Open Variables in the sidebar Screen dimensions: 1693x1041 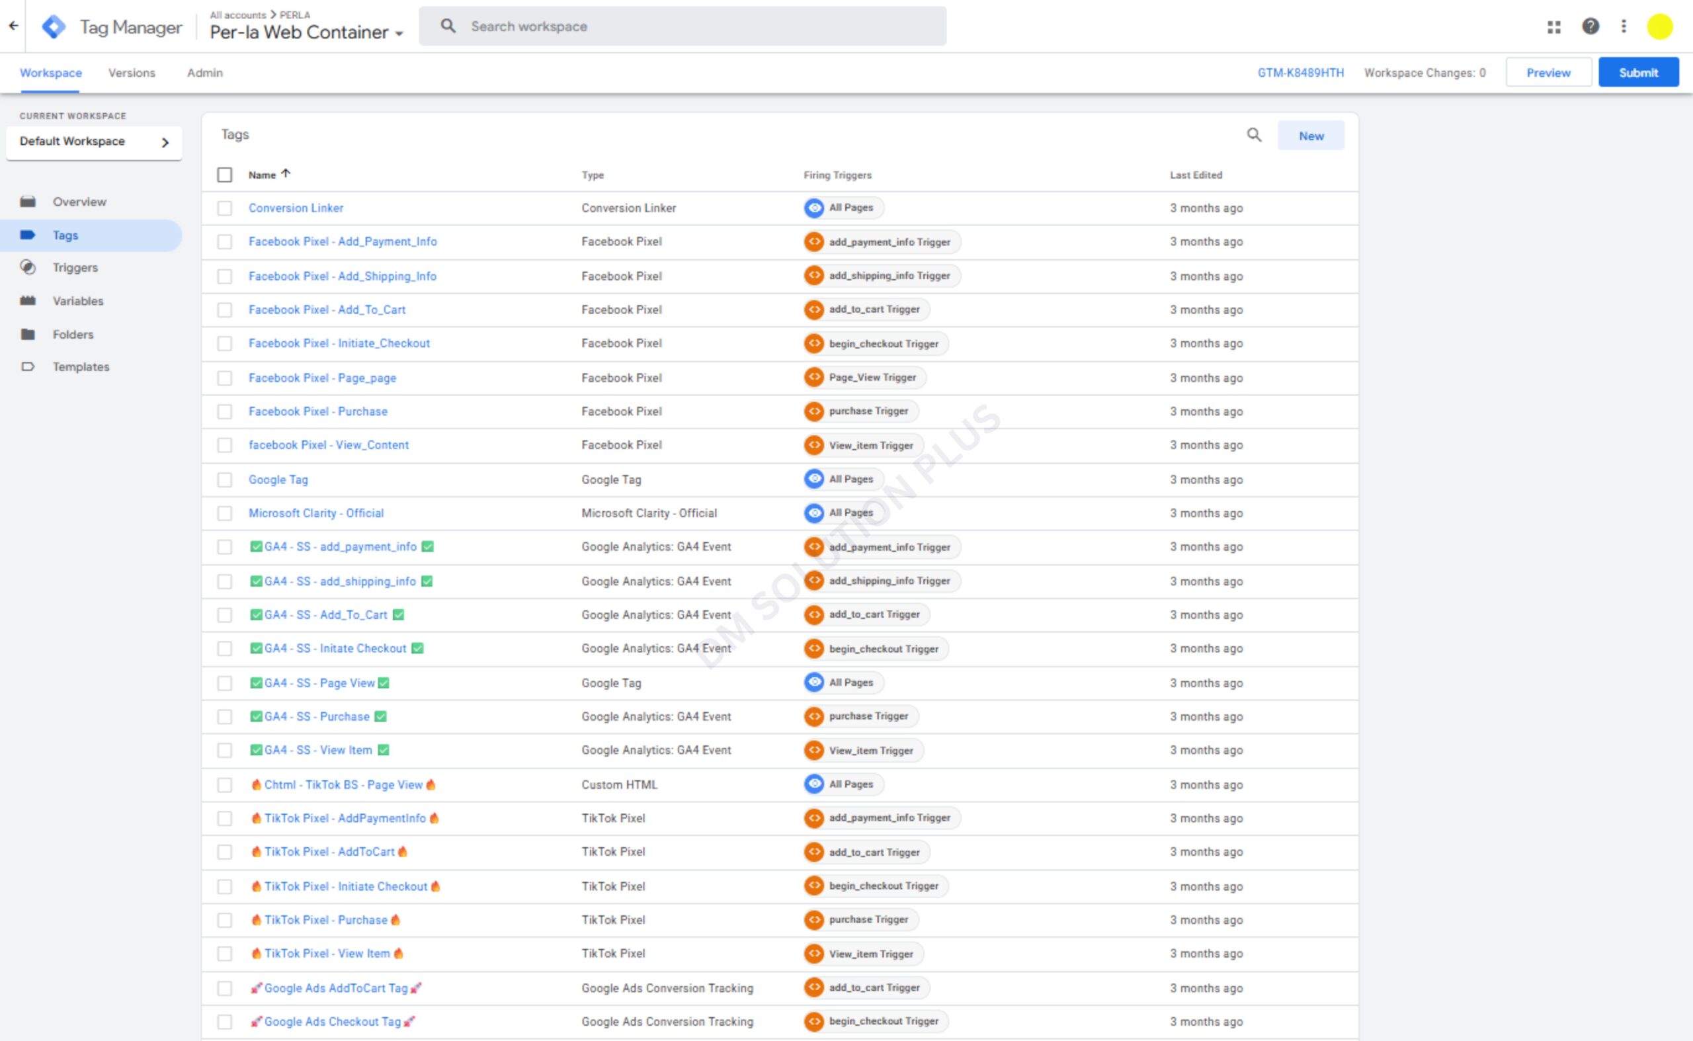click(78, 301)
